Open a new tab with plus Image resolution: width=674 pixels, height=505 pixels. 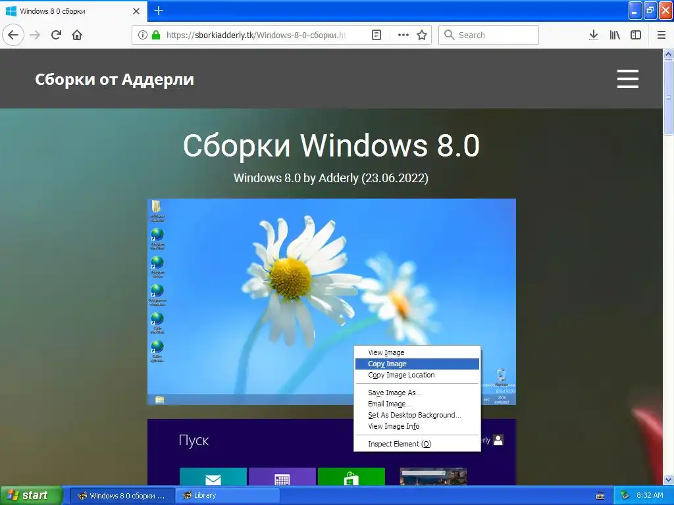tap(159, 11)
